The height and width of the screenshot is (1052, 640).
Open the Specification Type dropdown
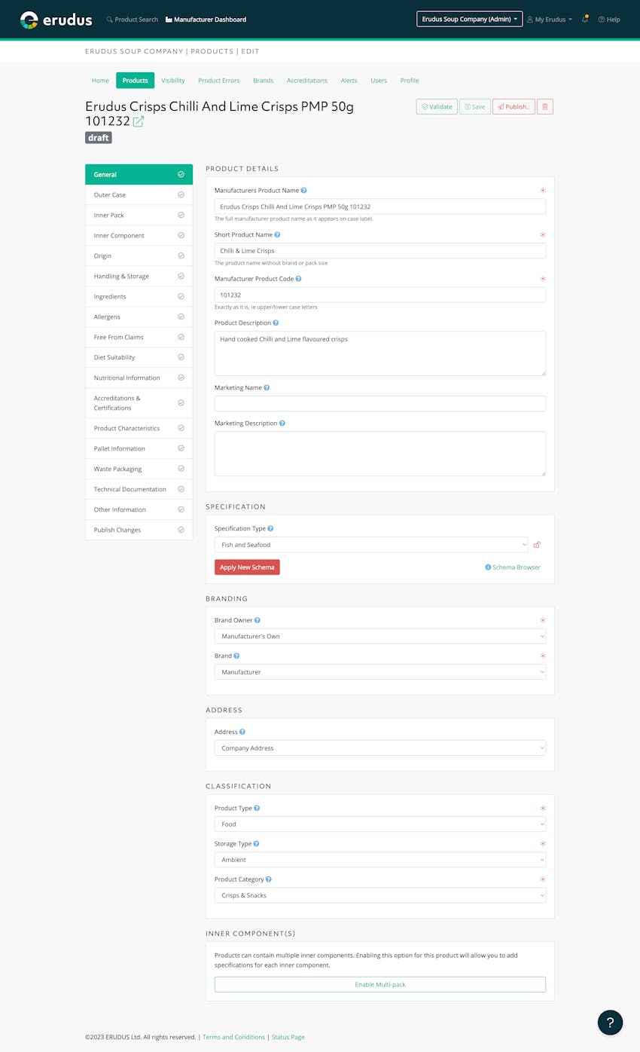371,545
